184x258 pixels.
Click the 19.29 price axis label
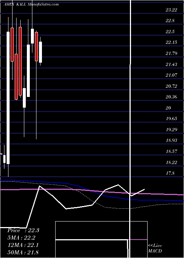[171, 129]
